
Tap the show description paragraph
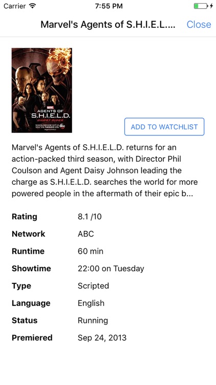point(105,170)
